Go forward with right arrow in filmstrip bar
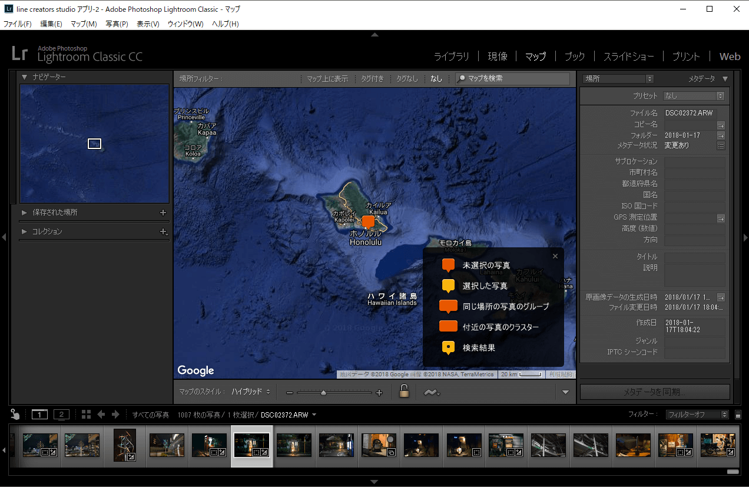This screenshot has height=487, width=749. tap(115, 415)
